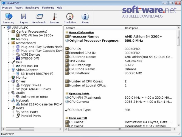The image size is (182, 137).
Task: Select Plug-and-Play Capable Devices item
Action: tap(41, 51)
